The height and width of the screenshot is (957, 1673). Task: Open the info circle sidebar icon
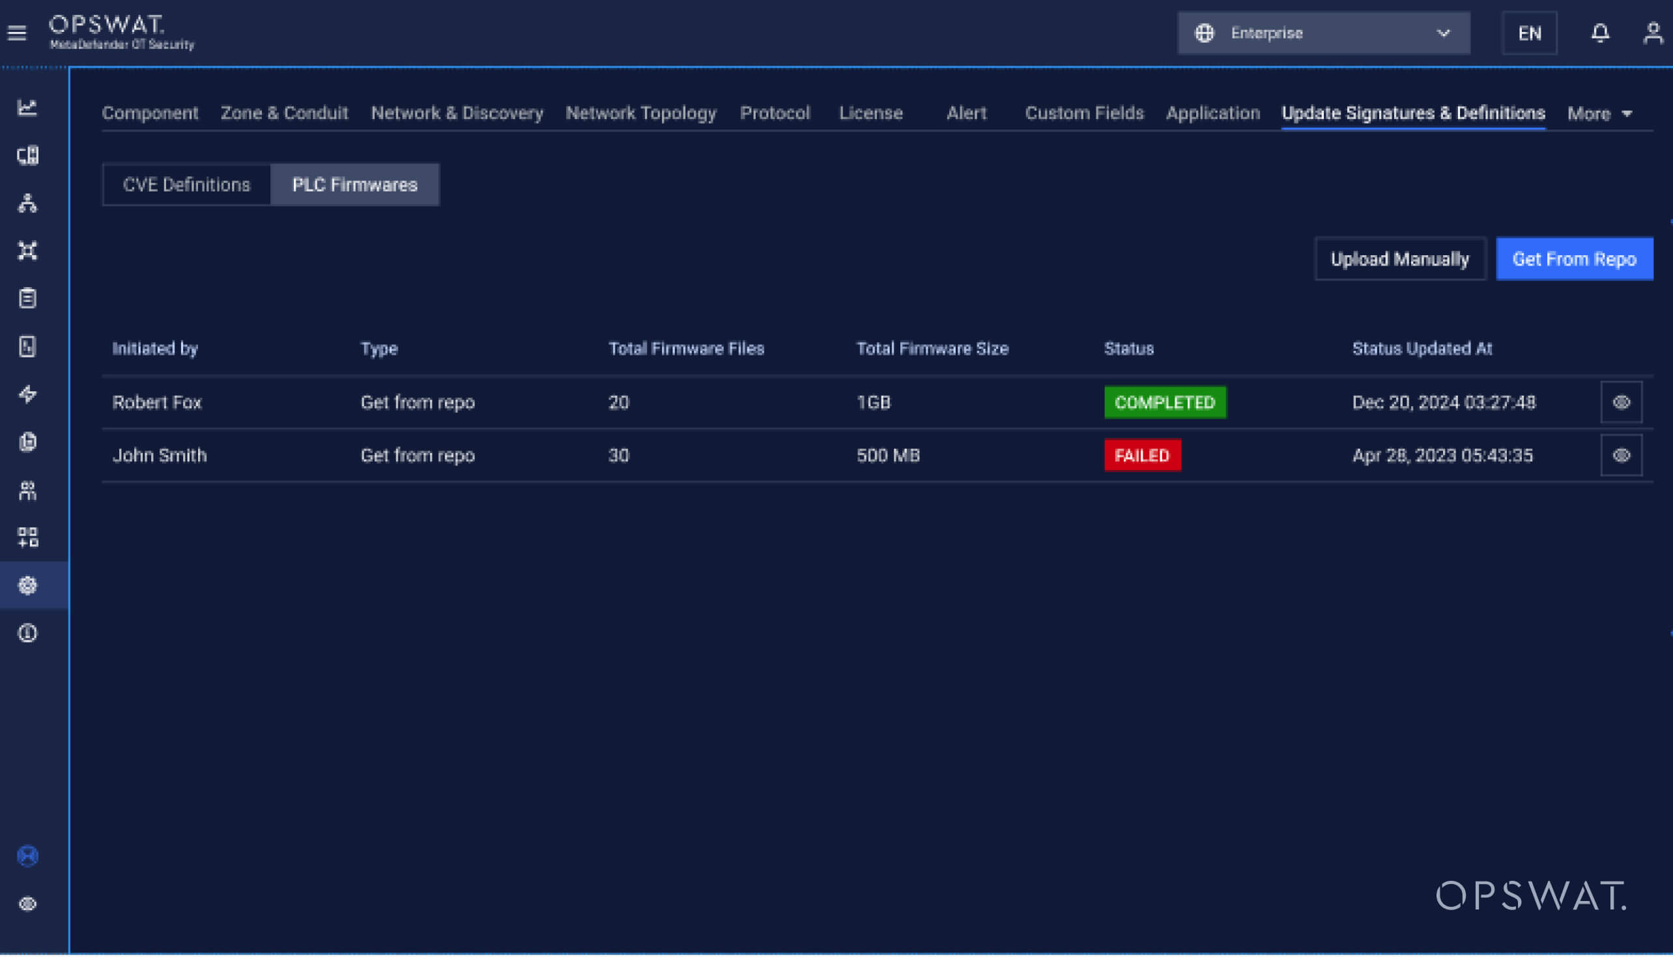point(27,633)
